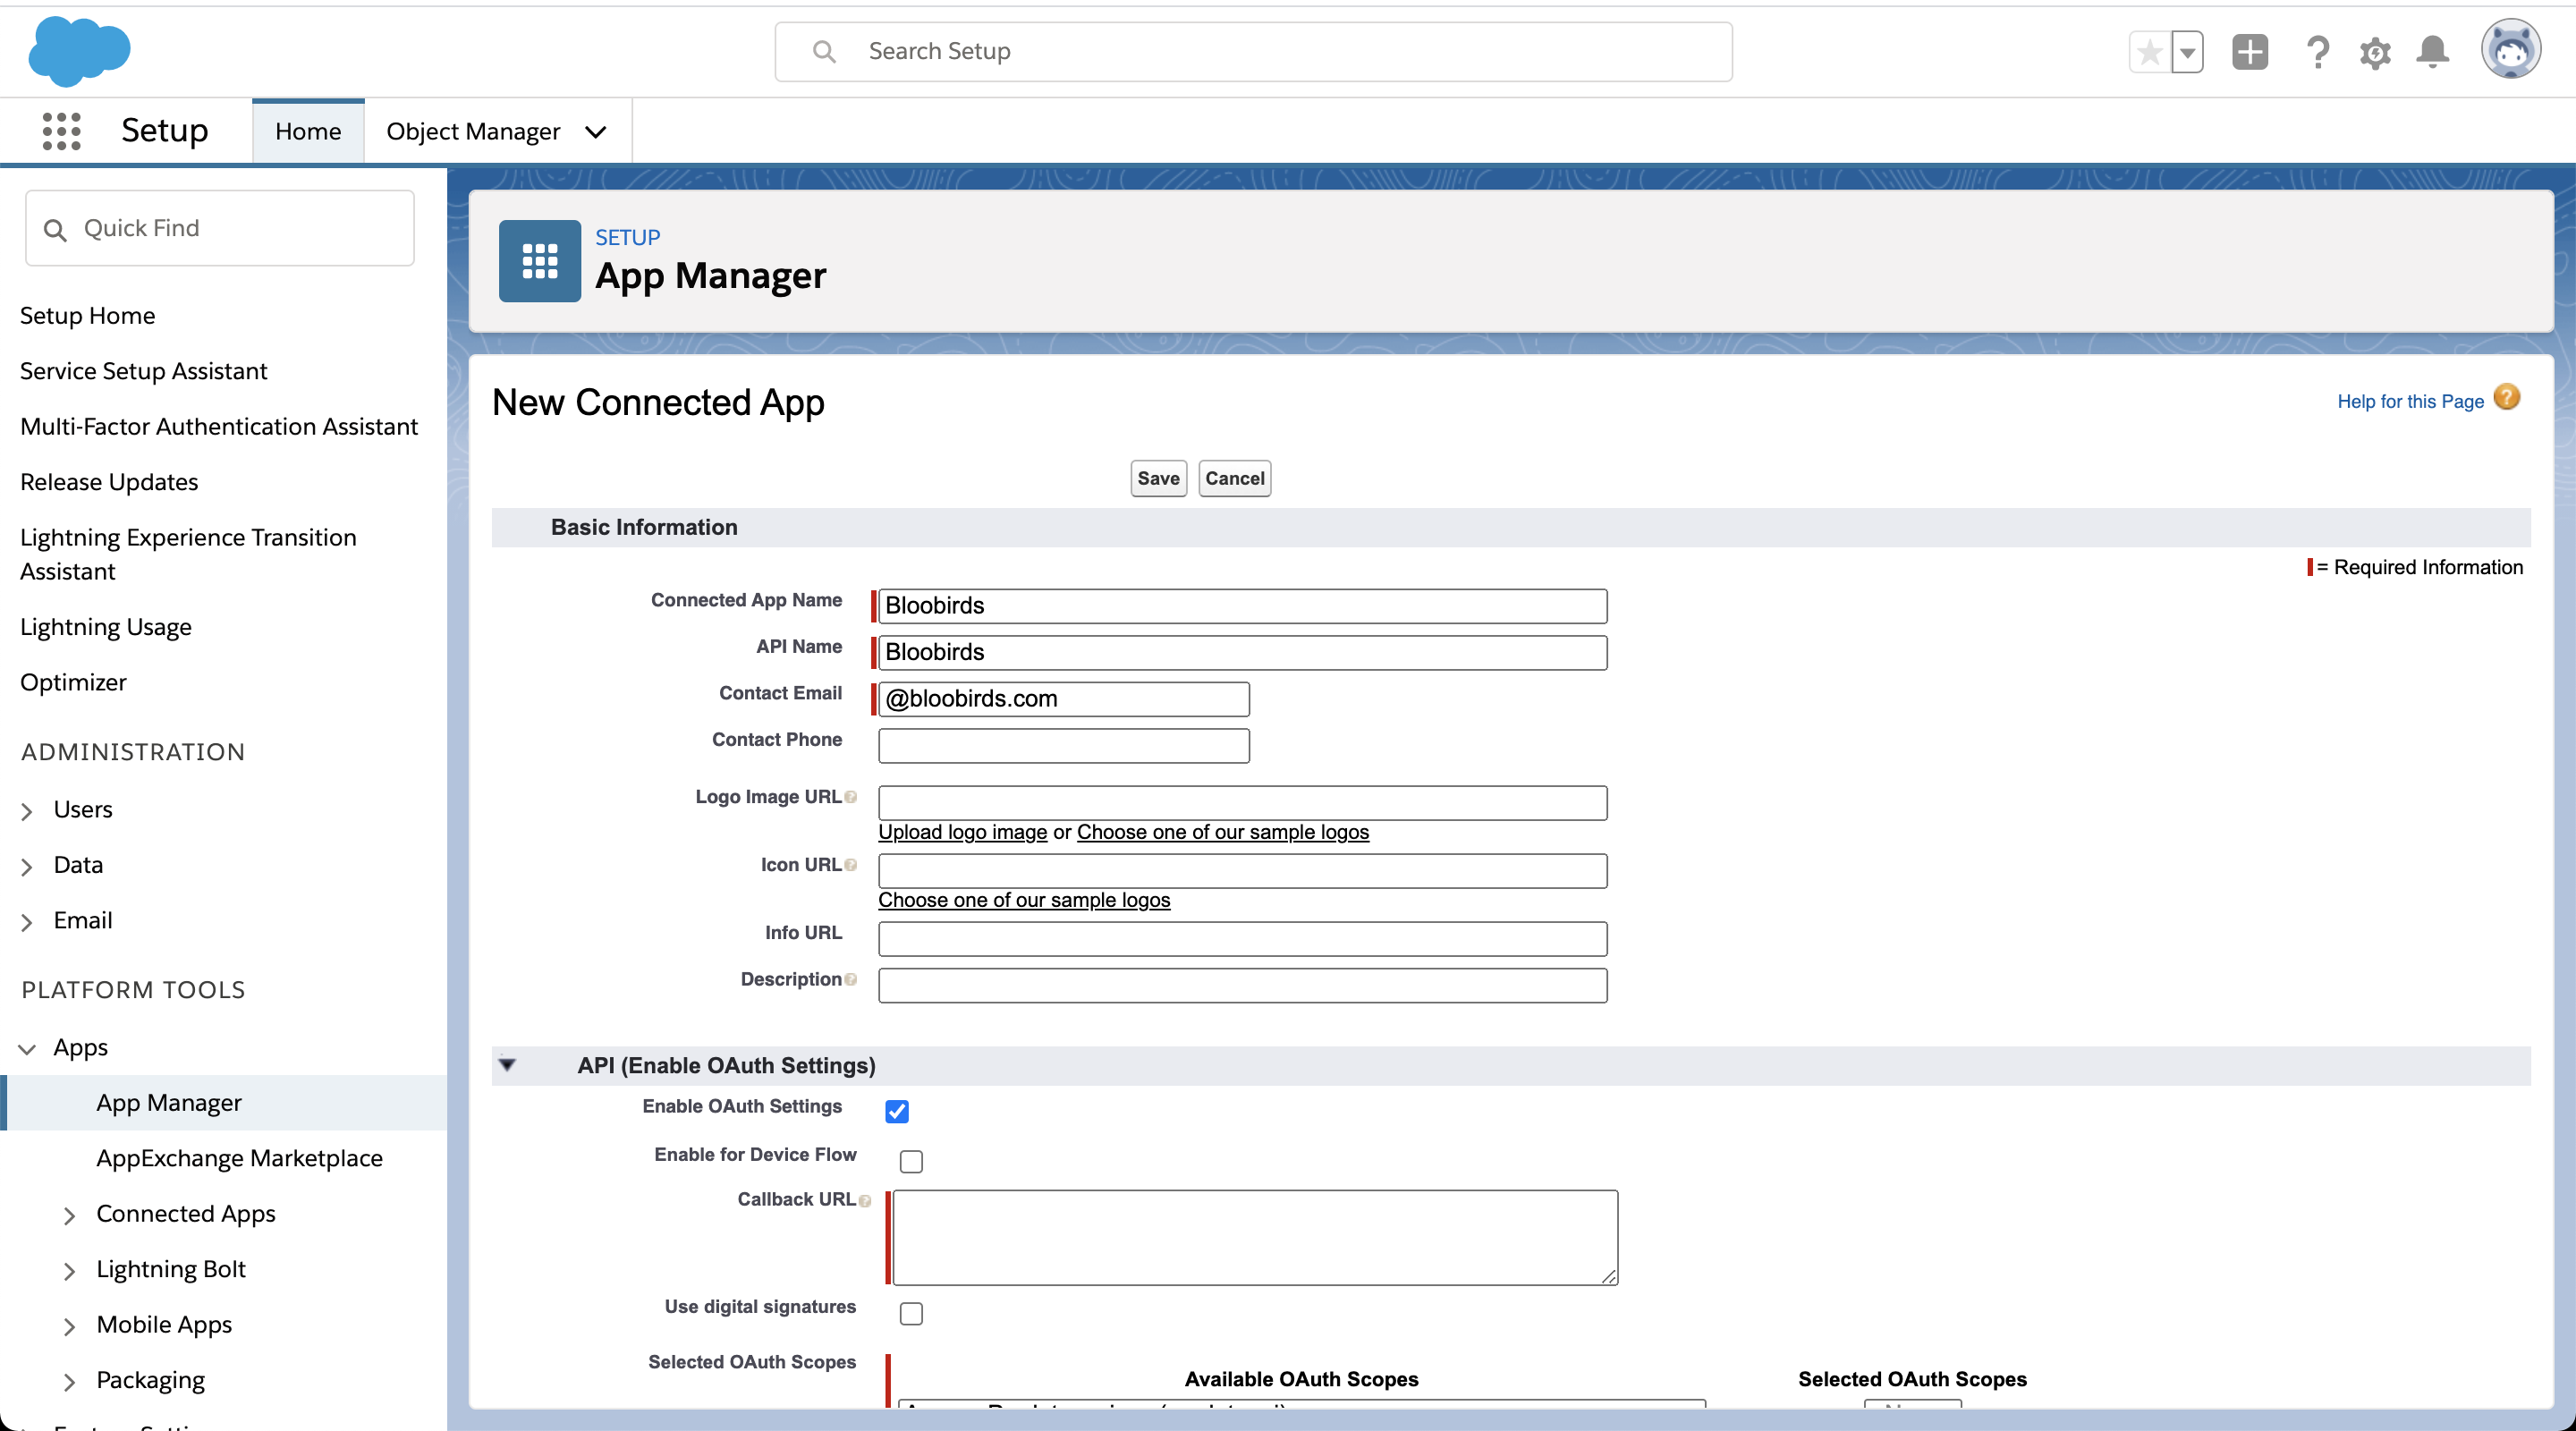Screen dimensions: 2576x1431
Task: Click the Salesforce cloud logo
Action: click(79, 51)
